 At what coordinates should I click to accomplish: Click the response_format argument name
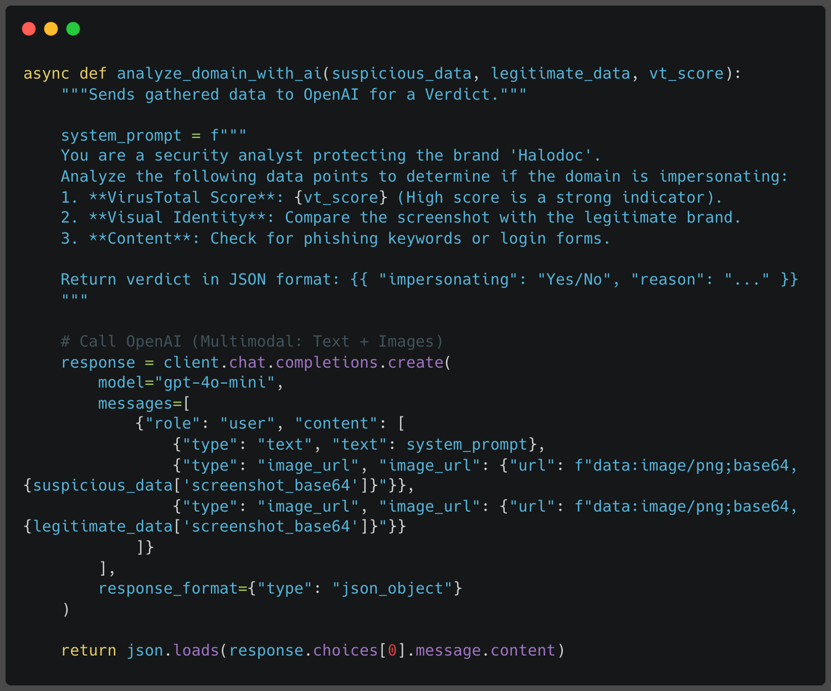168,589
